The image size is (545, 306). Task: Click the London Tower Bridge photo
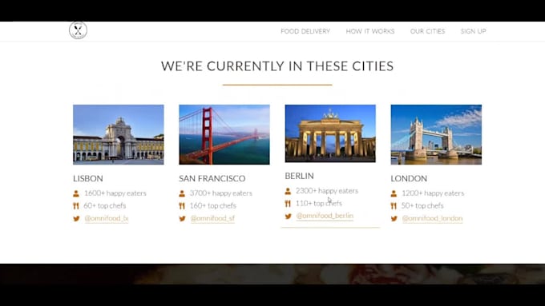pyautogui.click(x=436, y=134)
